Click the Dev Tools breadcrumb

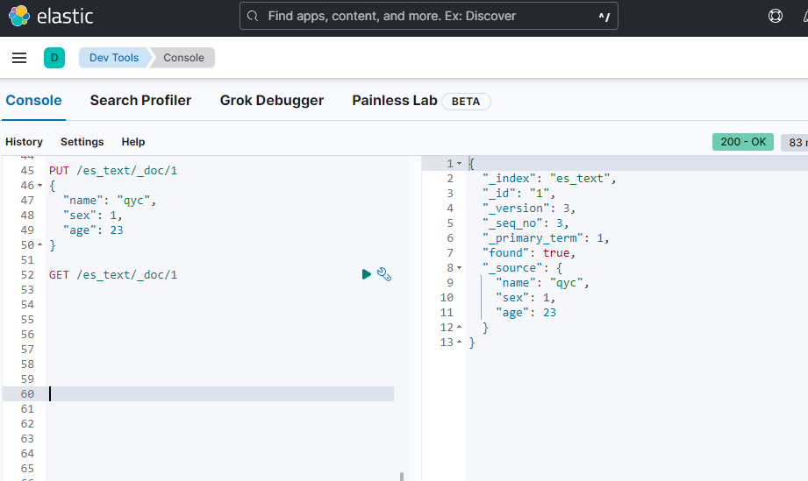pos(113,58)
